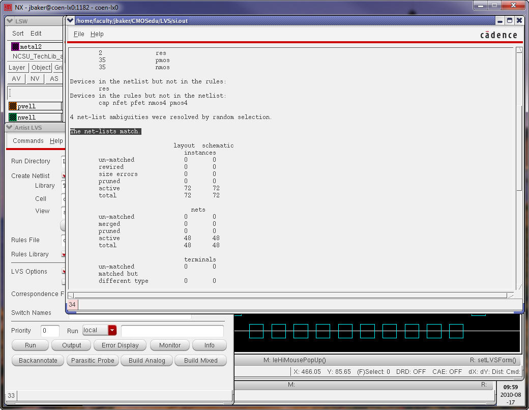Image resolution: width=529 pixels, height=410 pixels.
Task: Open the si.out window menu arrow
Action: (x=70, y=21)
